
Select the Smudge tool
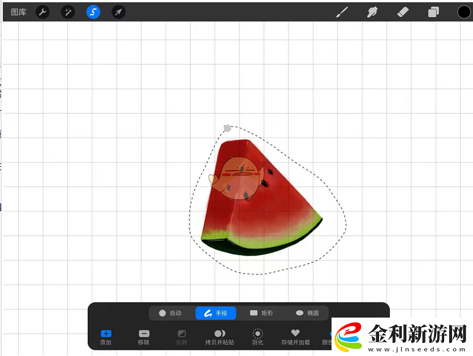(372, 12)
